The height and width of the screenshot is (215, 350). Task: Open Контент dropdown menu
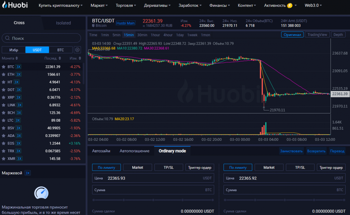(247, 5)
